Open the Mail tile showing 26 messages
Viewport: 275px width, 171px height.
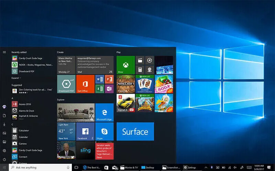[95, 65]
